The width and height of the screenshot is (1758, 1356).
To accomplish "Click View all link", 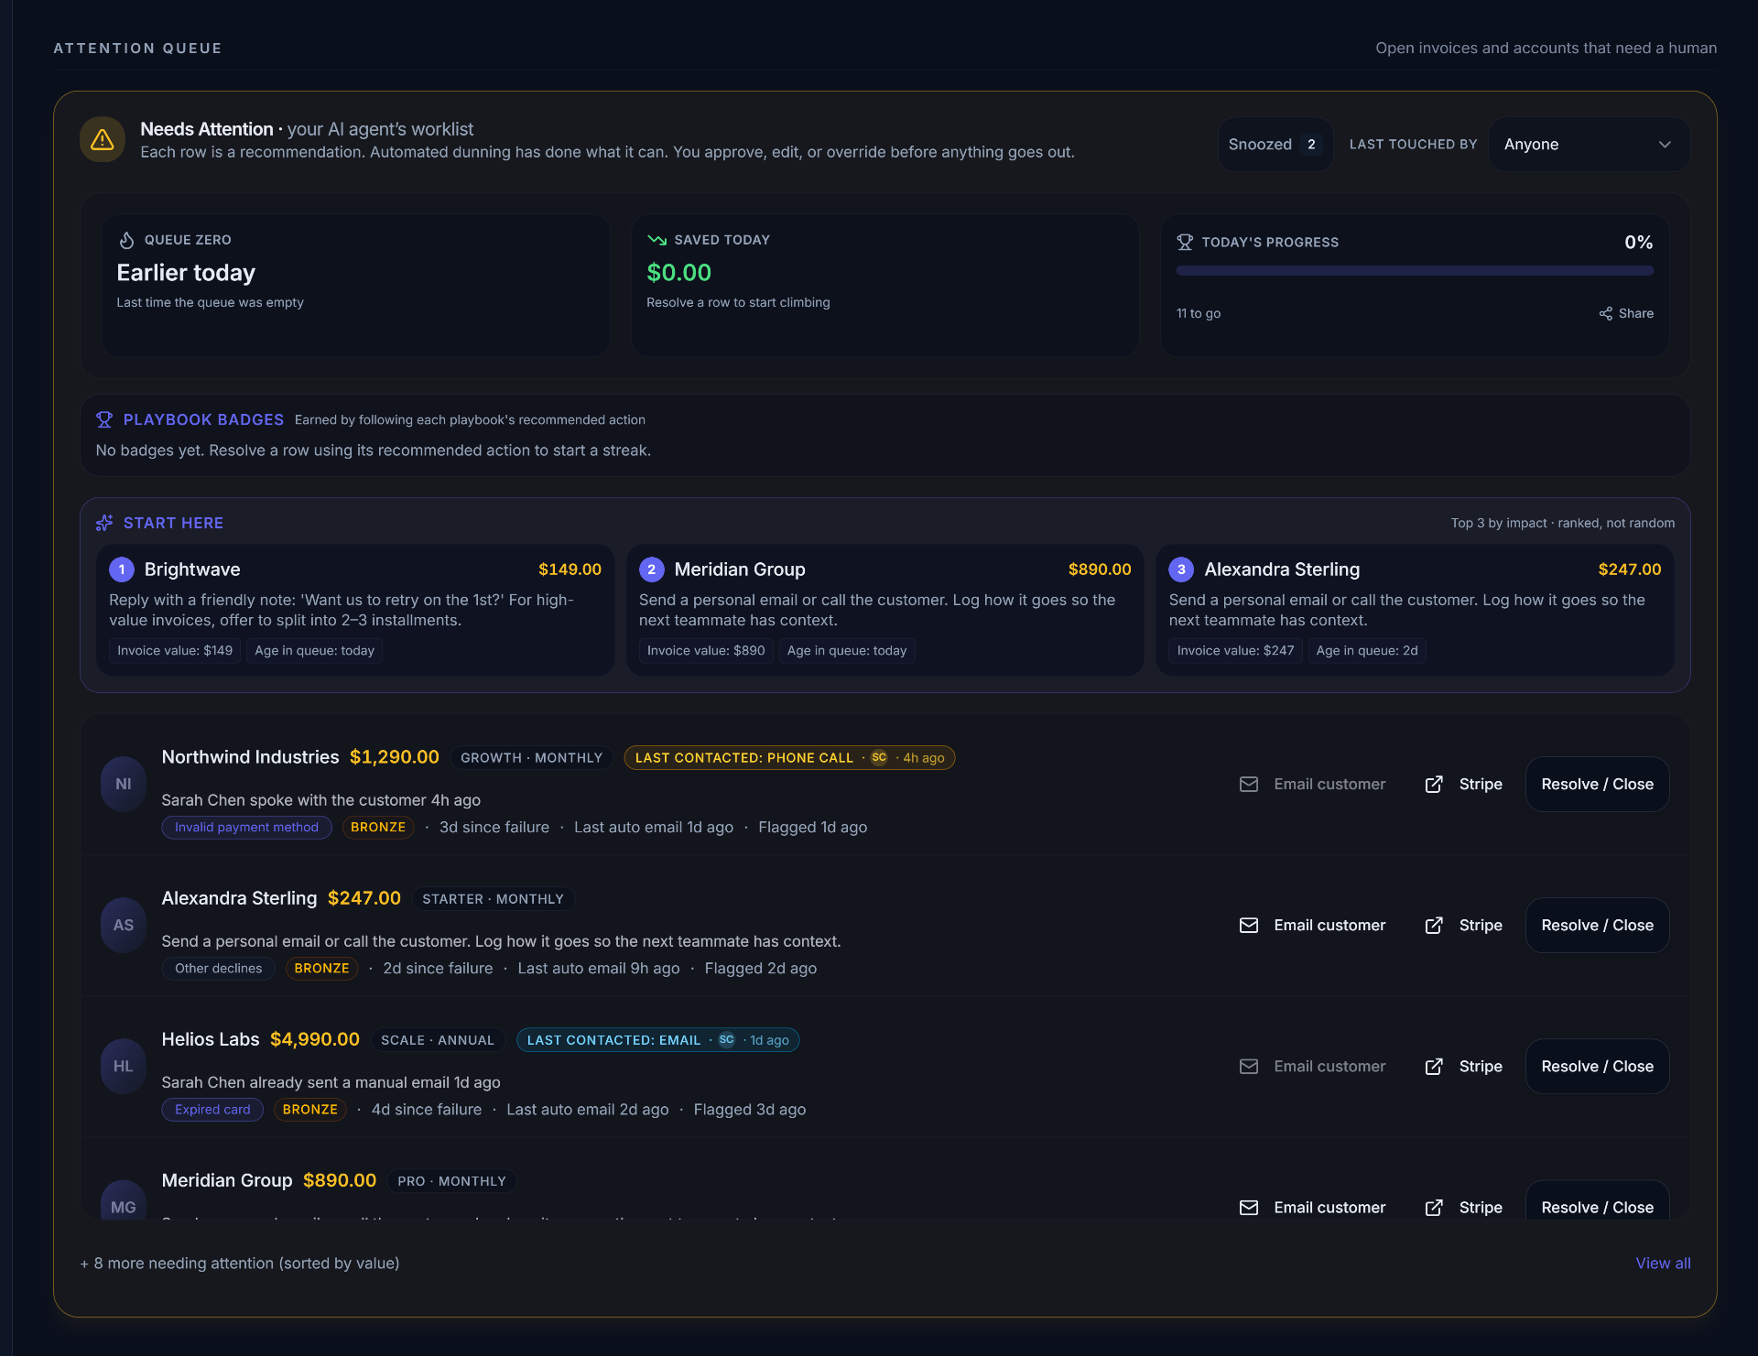I will [1663, 1263].
